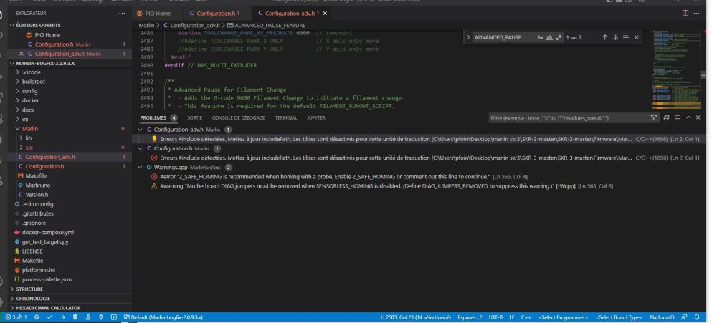Expand the STRUCTURE section
The height and width of the screenshot is (323, 717).
tap(29, 289)
